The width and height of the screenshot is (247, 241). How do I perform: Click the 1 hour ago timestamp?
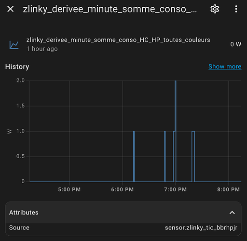[x=42, y=49]
